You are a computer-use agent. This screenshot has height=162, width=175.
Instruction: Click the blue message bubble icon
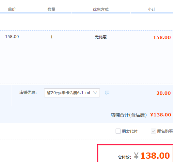pos(107,92)
